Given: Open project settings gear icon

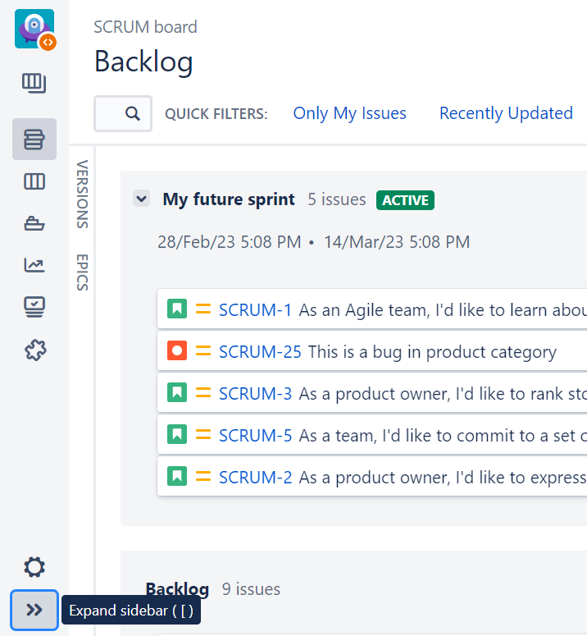Looking at the screenshot, I should click(34, 566).
